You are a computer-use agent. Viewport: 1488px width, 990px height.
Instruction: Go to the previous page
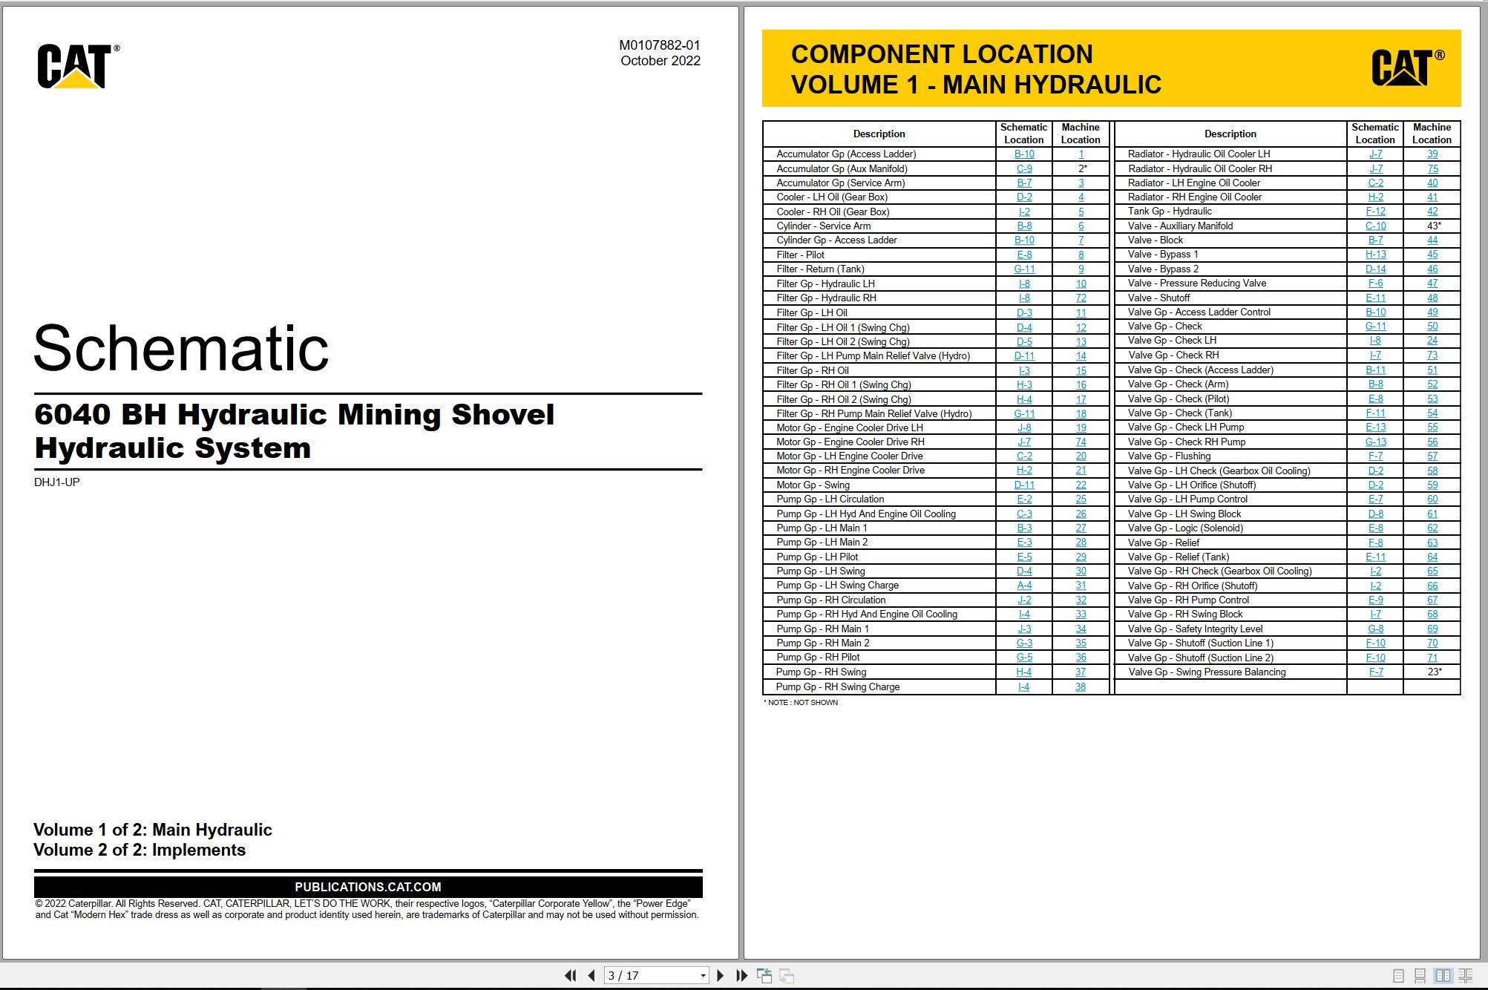point(591,975)
